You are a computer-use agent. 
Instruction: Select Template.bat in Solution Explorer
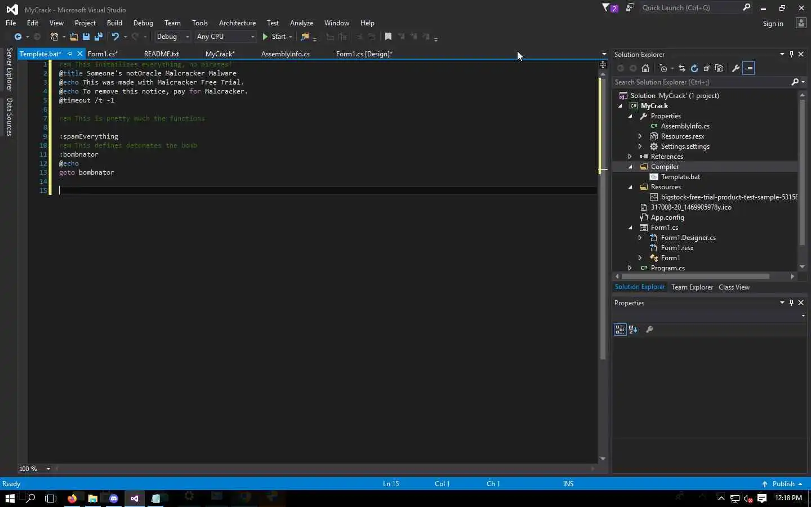point(680,177)
